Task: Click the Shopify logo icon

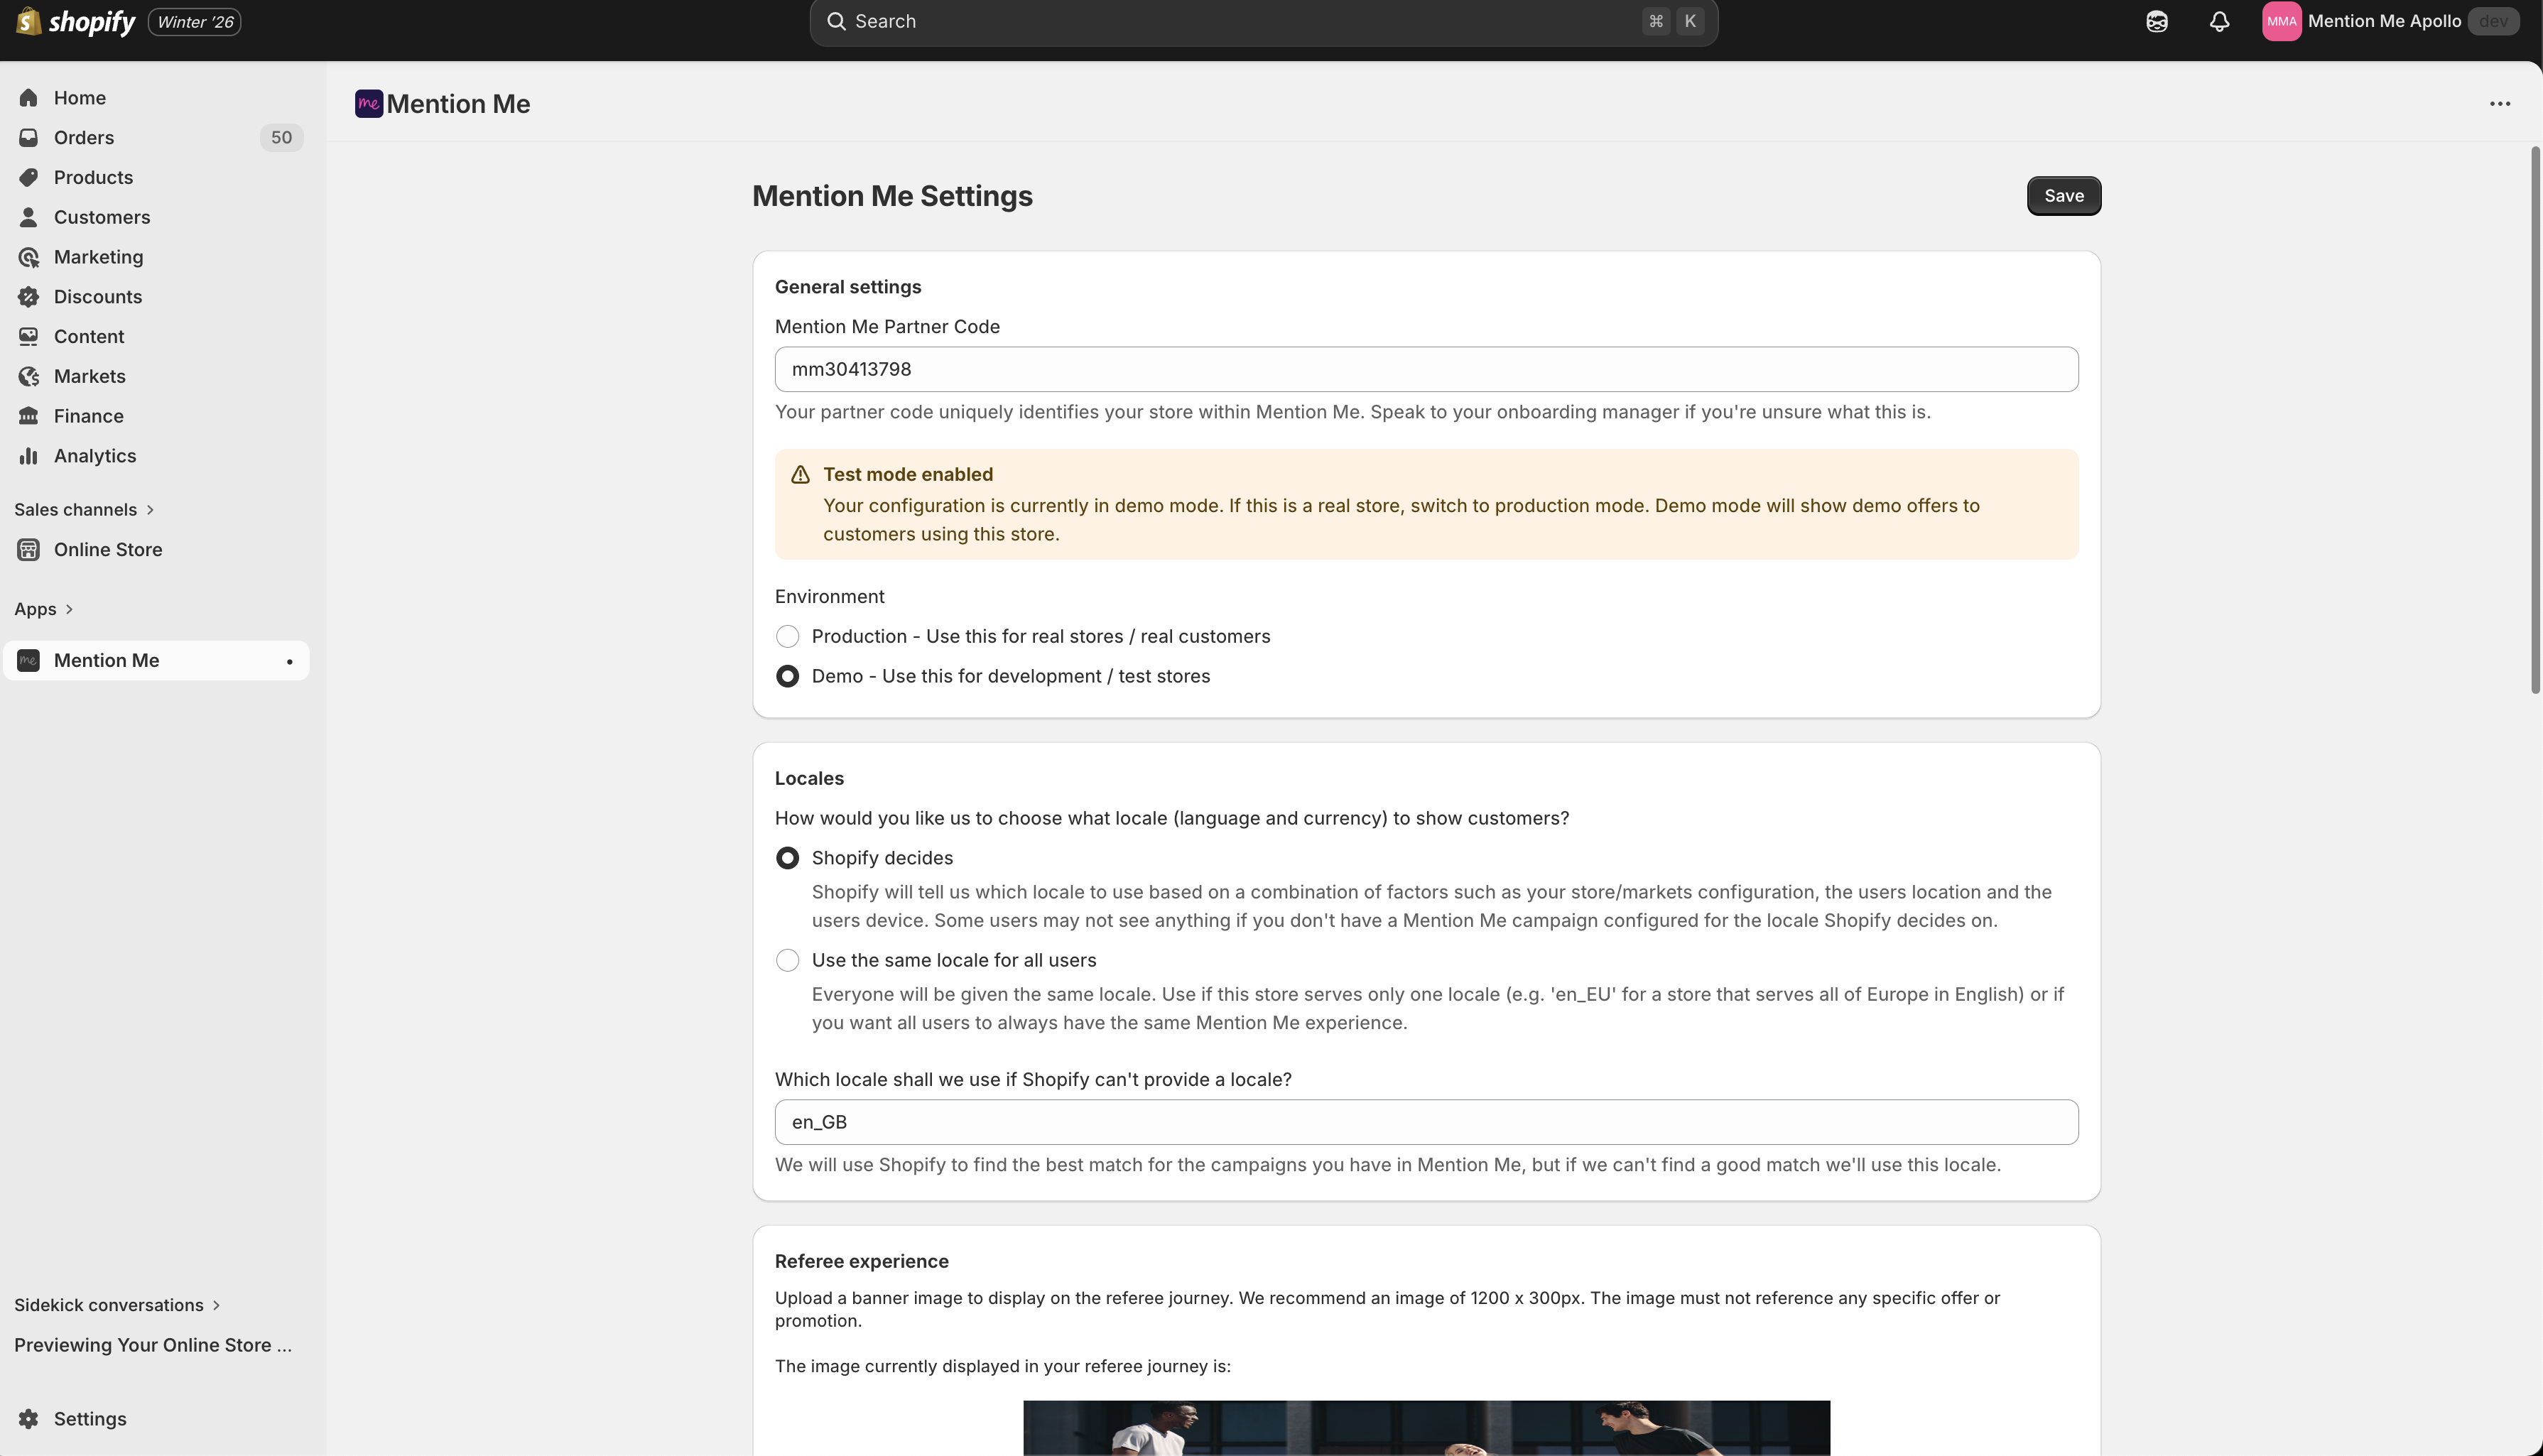Action: (28, 21)
